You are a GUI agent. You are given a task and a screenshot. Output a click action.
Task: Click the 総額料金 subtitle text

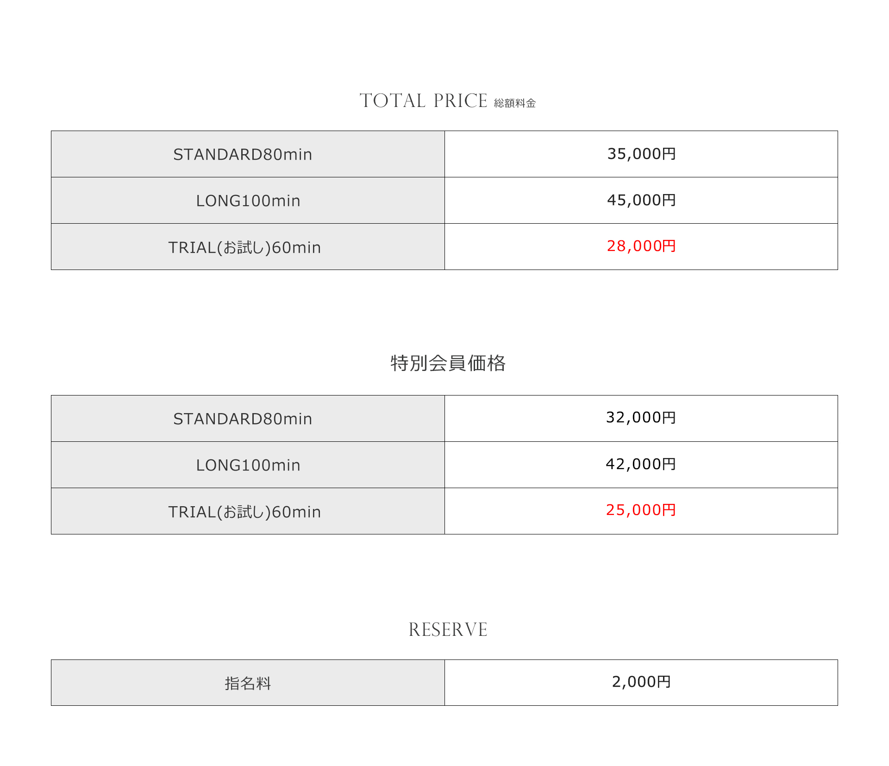(x=515, y=103)
